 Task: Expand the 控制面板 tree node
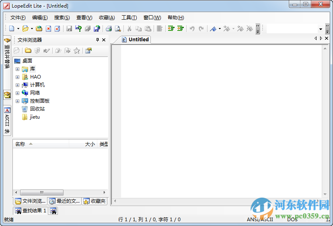tap(17, 101)
